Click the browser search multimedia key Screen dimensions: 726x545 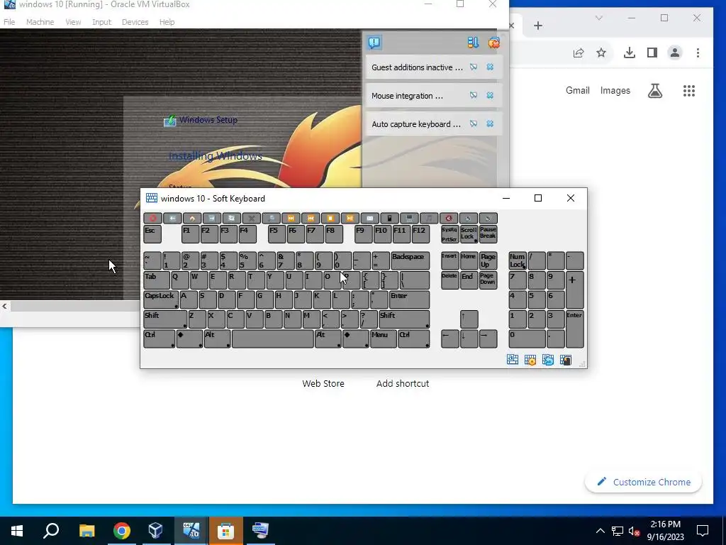272,219
